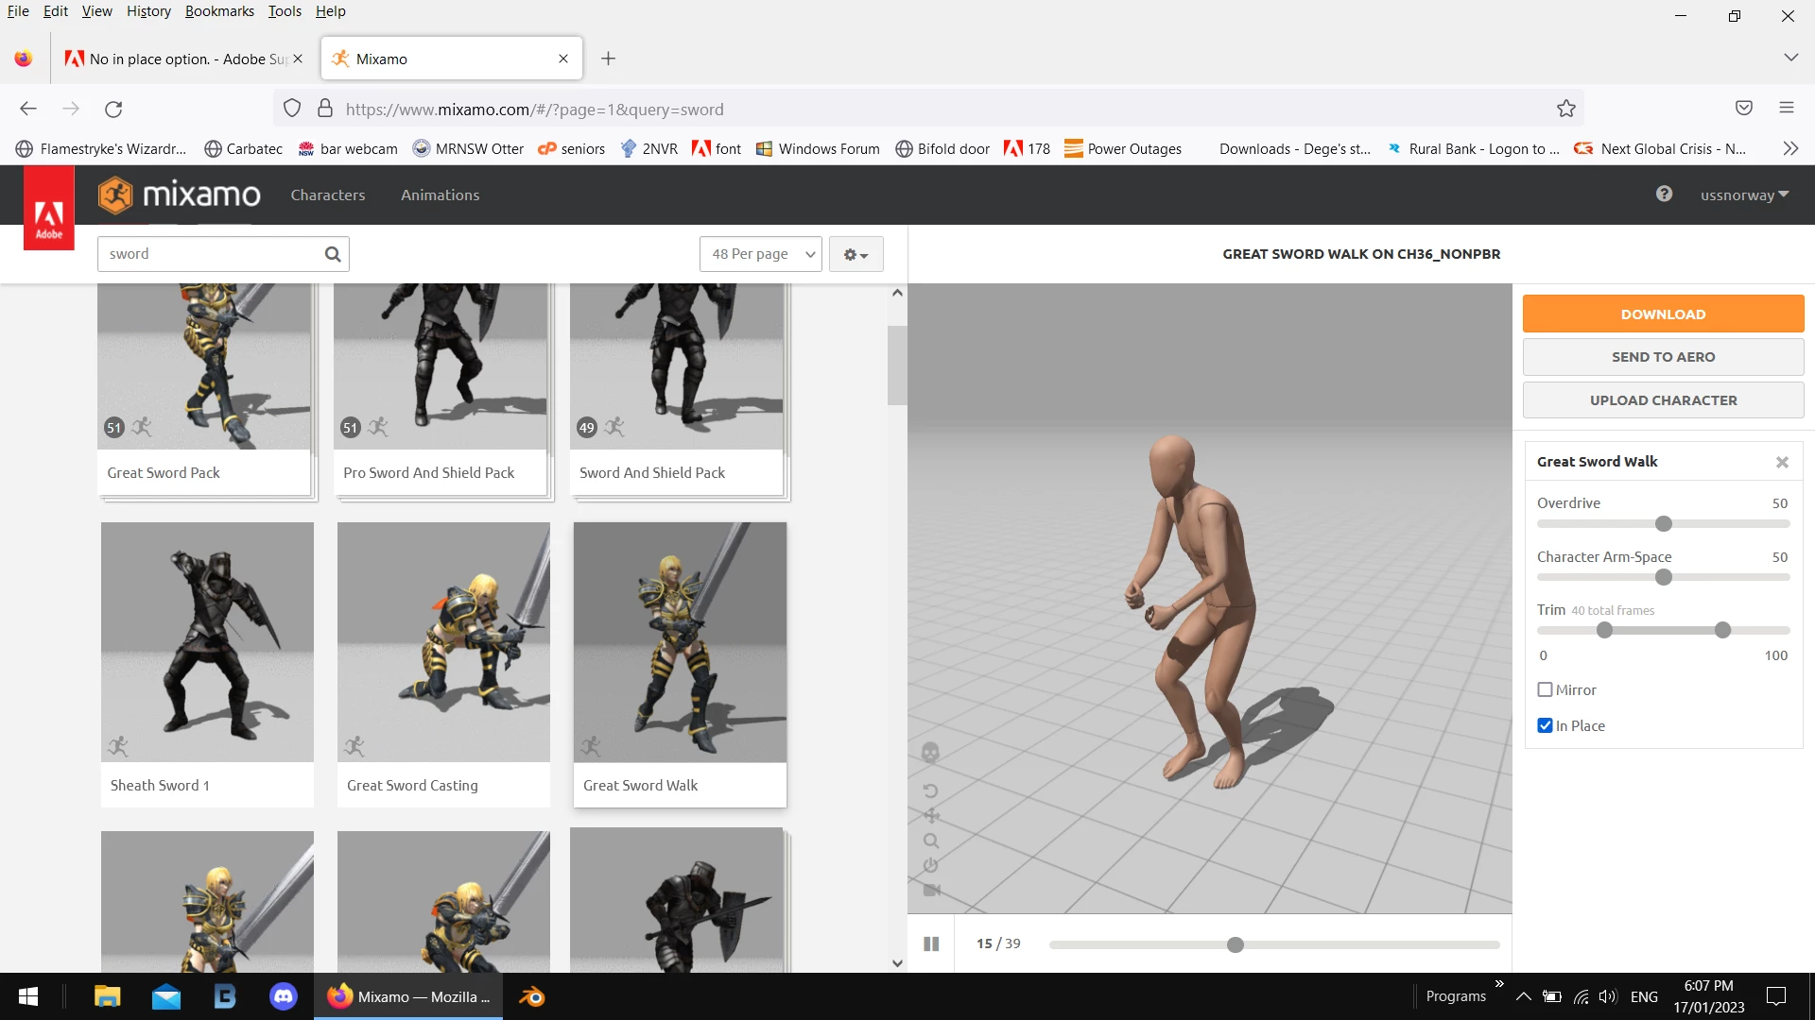Click the Overdrive slider handle
Image resolution: width=1815 pixels, height=1020 pixels.
coord(1664,524)
